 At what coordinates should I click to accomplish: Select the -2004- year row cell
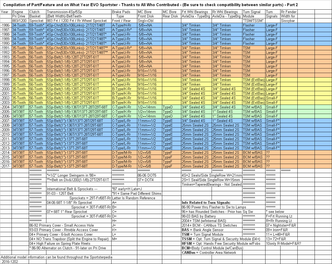click(6, 107)
